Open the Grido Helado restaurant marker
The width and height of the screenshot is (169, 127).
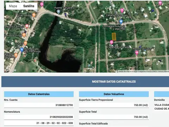pos(34,15)
